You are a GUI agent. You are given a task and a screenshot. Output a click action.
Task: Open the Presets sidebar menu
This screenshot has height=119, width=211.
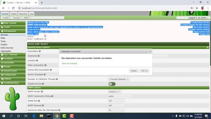[x=13, y=67]
